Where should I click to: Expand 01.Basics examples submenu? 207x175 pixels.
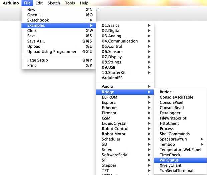tap(125, 25)
